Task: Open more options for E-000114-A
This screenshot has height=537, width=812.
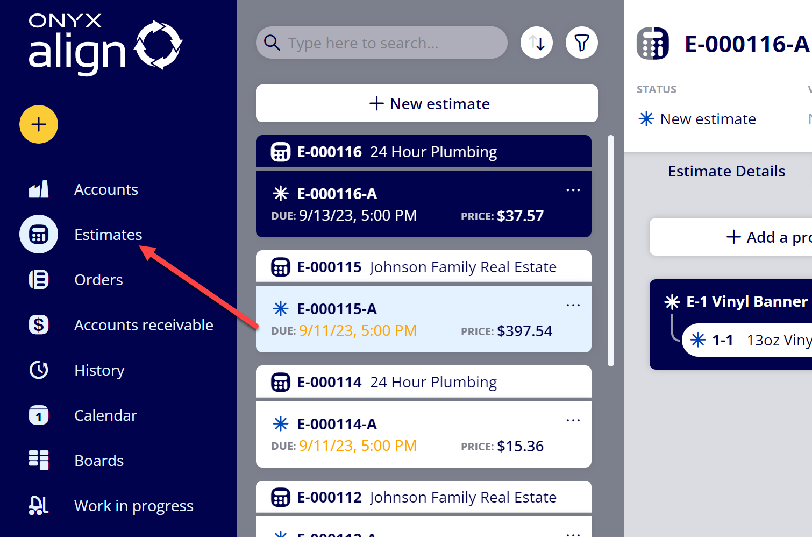Action: click(573, 420)
